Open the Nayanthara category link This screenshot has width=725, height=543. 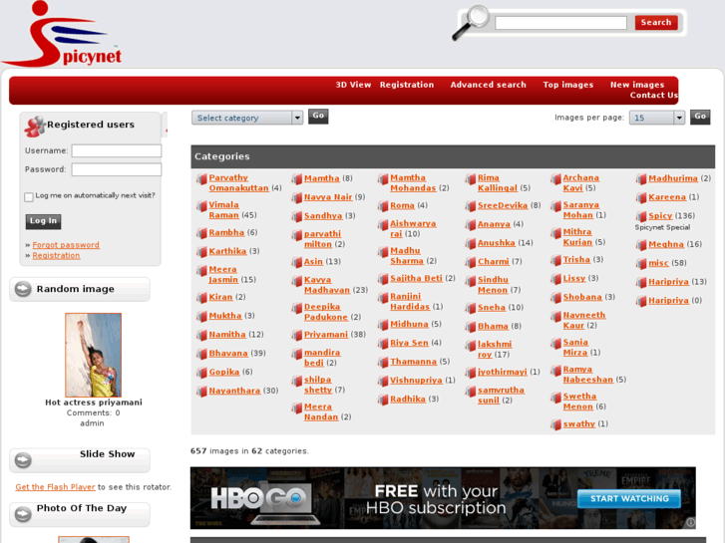pos(234,391)
